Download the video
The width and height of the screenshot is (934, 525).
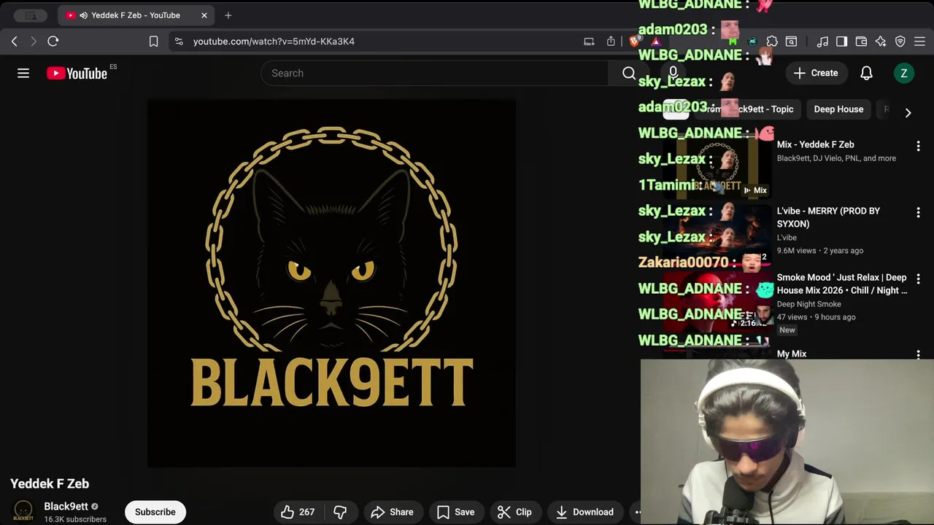pos(584,512)
